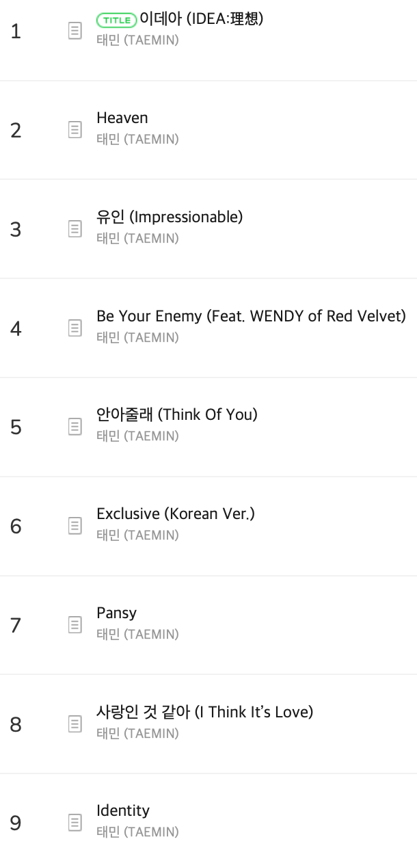
Task: Open lyrics icon for I Think It's Love
Action: [75, 724]
